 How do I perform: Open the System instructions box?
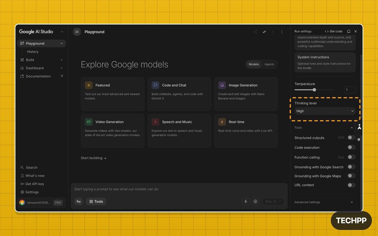[325, 62]
